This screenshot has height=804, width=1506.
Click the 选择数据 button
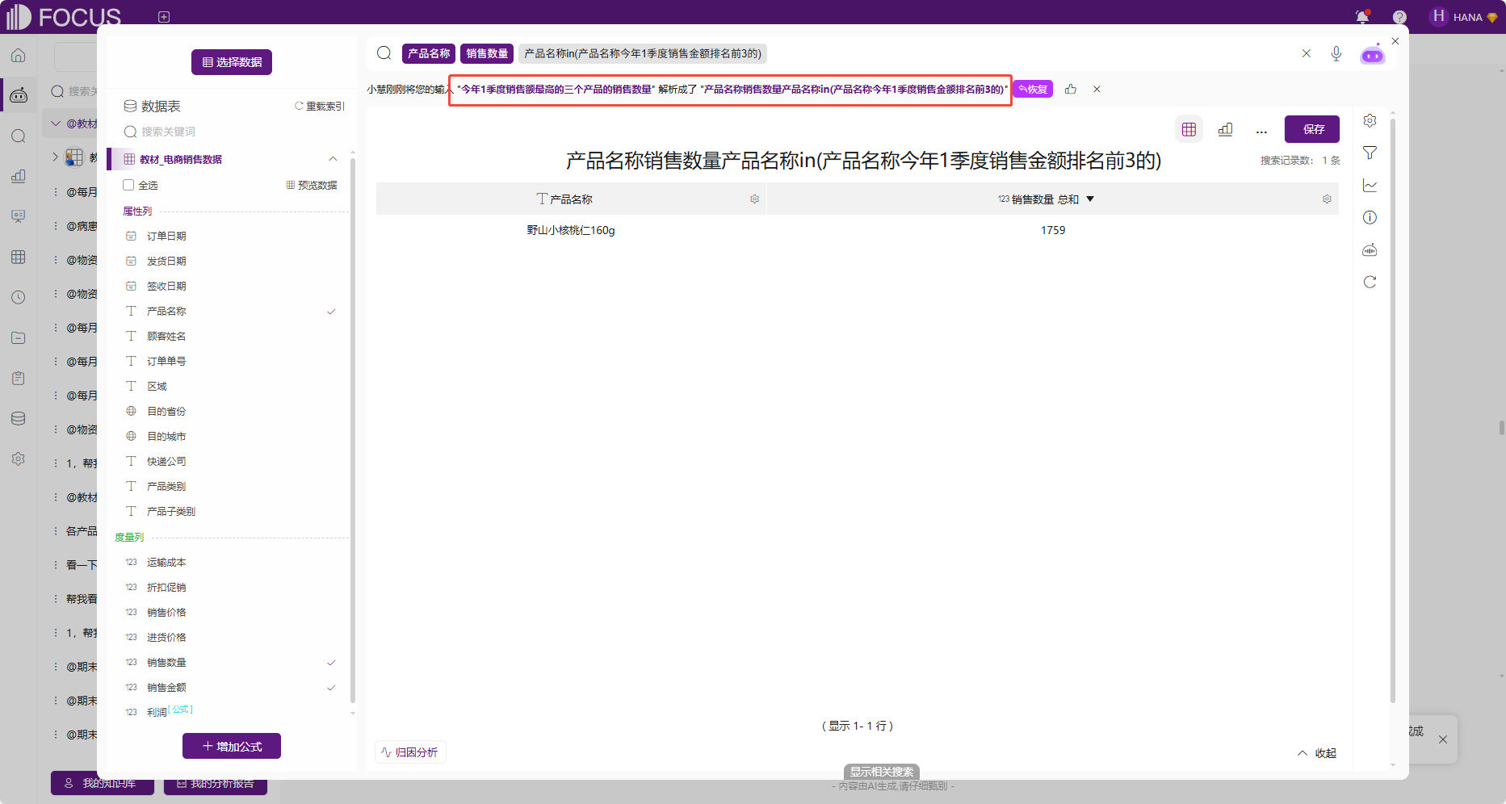click(x=232, y=62)
